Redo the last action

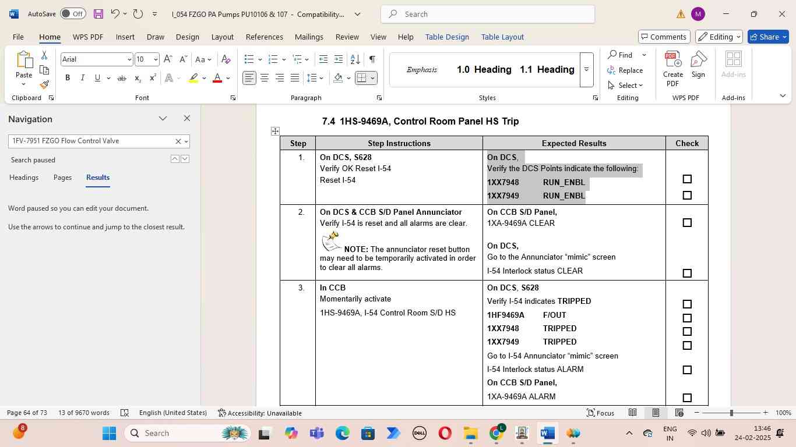138,14
